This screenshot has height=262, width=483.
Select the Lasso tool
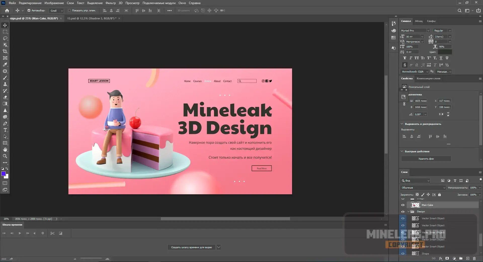pyautogui.click(x=5, y=38)
